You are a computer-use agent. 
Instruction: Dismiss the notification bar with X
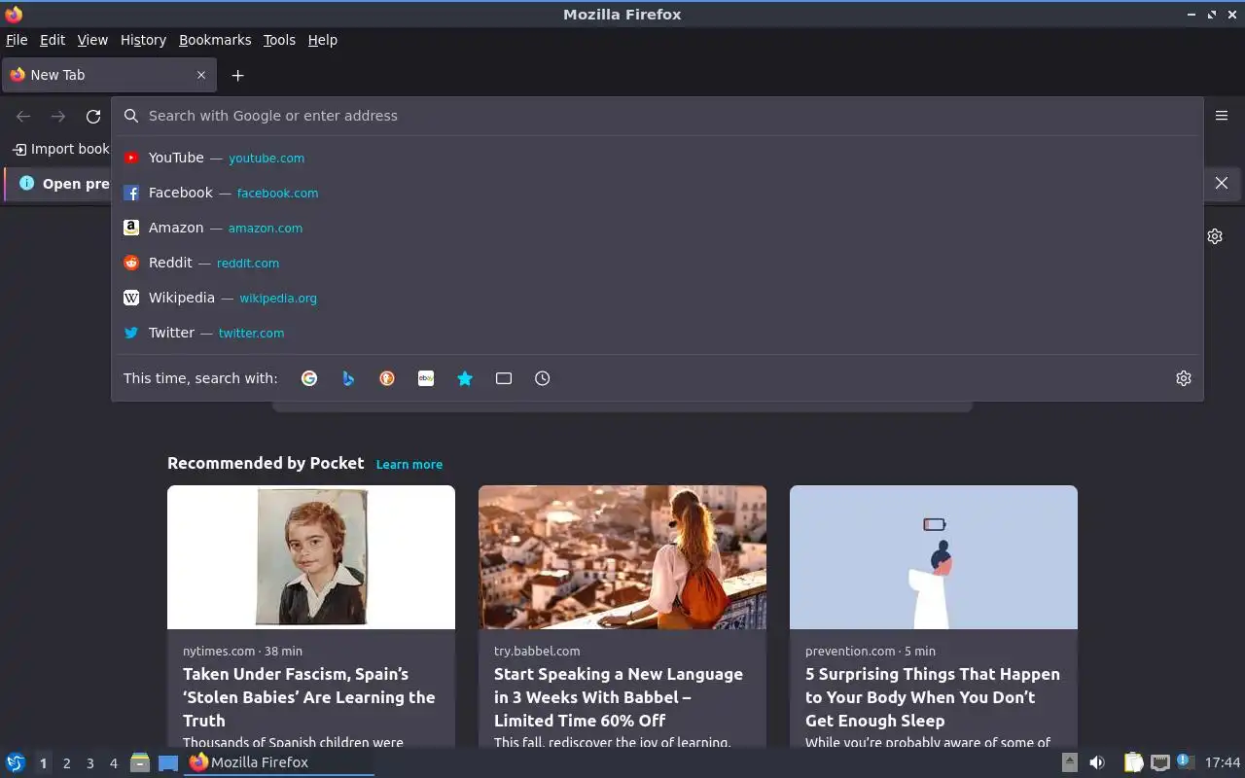(1222, 183)
